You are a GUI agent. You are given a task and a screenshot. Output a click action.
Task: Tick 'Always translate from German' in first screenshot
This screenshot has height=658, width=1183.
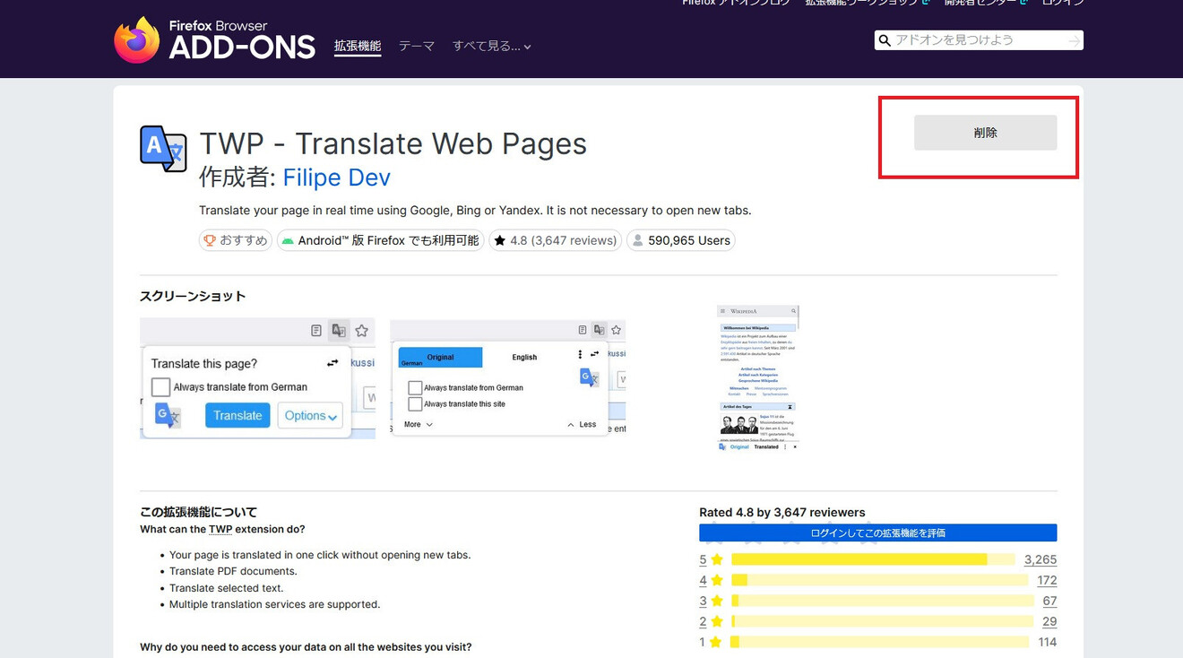[x=160, y=387]
